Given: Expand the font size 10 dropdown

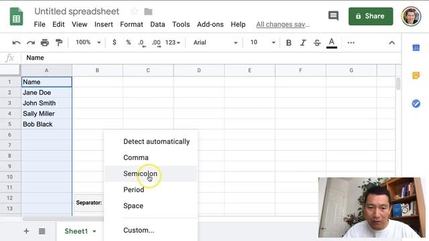Looking at the screenshot, I should pyautogui.click(x=262, y=43).
